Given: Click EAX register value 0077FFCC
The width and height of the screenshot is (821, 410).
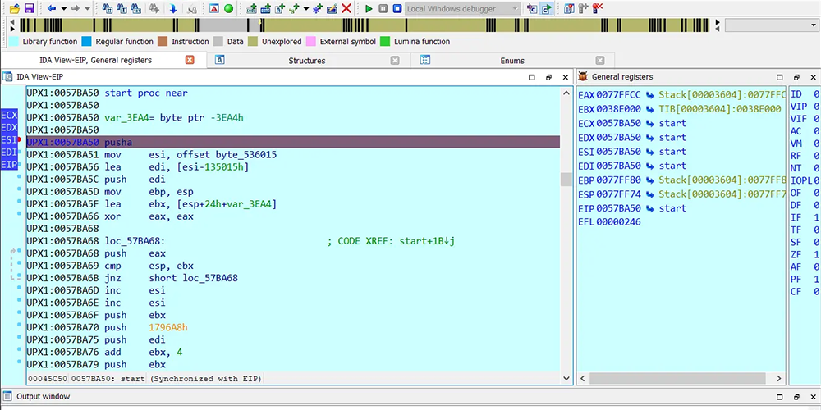Looking at the screenshot, I should [x=618, y=94].
